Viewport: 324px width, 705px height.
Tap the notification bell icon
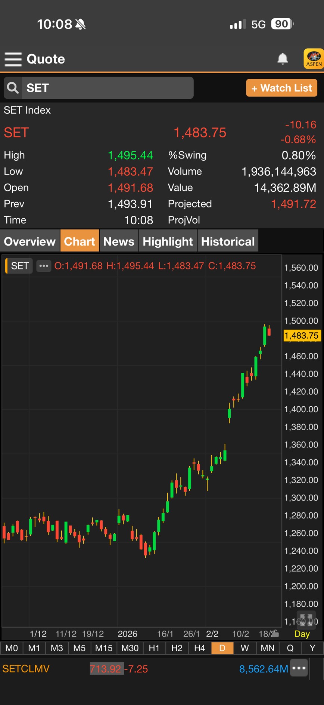(283, 59)
